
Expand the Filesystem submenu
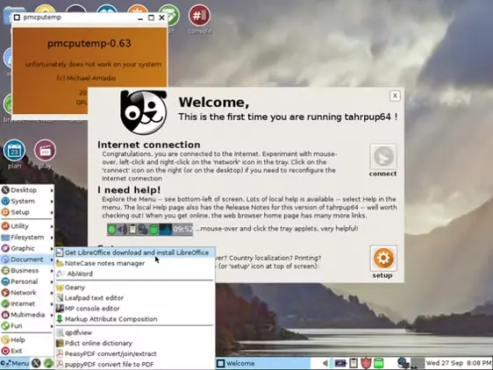27,238
